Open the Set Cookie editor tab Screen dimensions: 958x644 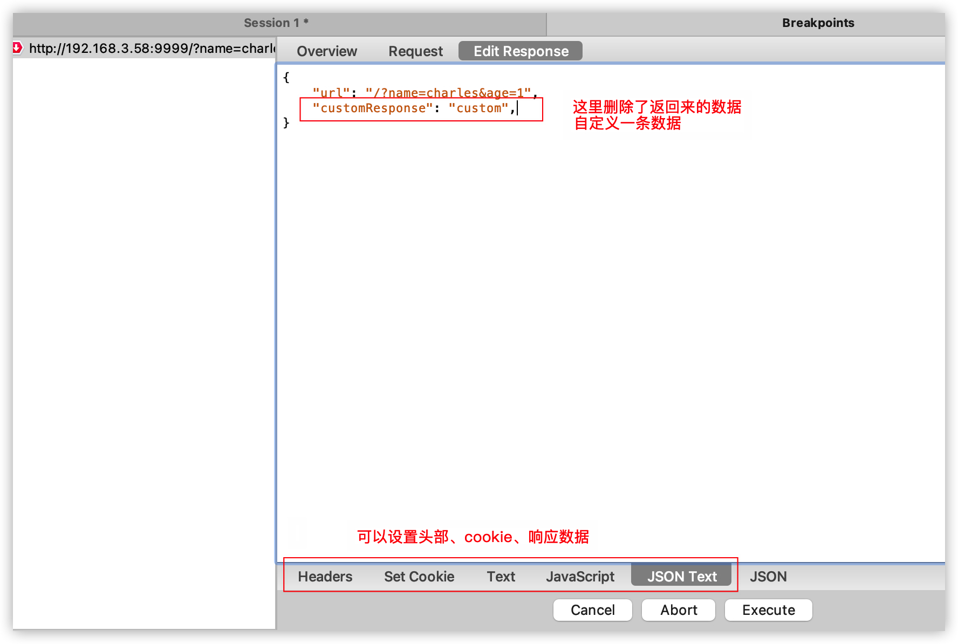pyautogui.click(x=419, y=576)
